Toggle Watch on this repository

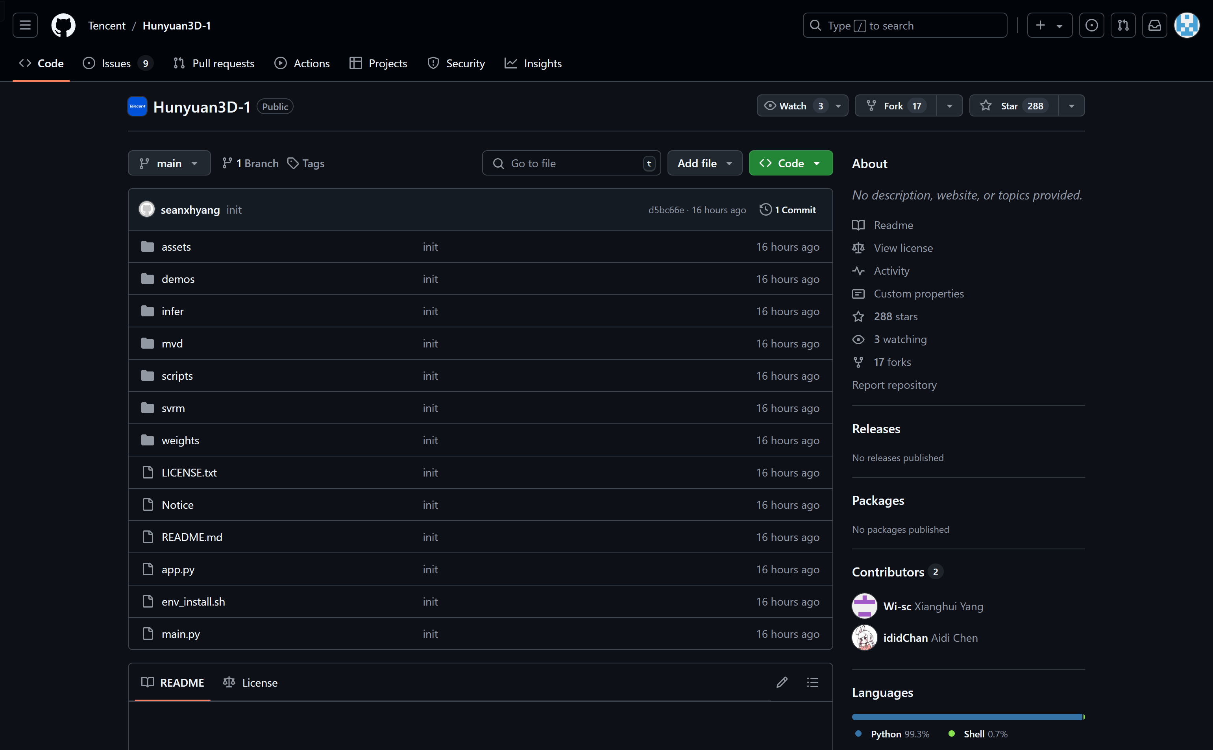pos(793,106)
